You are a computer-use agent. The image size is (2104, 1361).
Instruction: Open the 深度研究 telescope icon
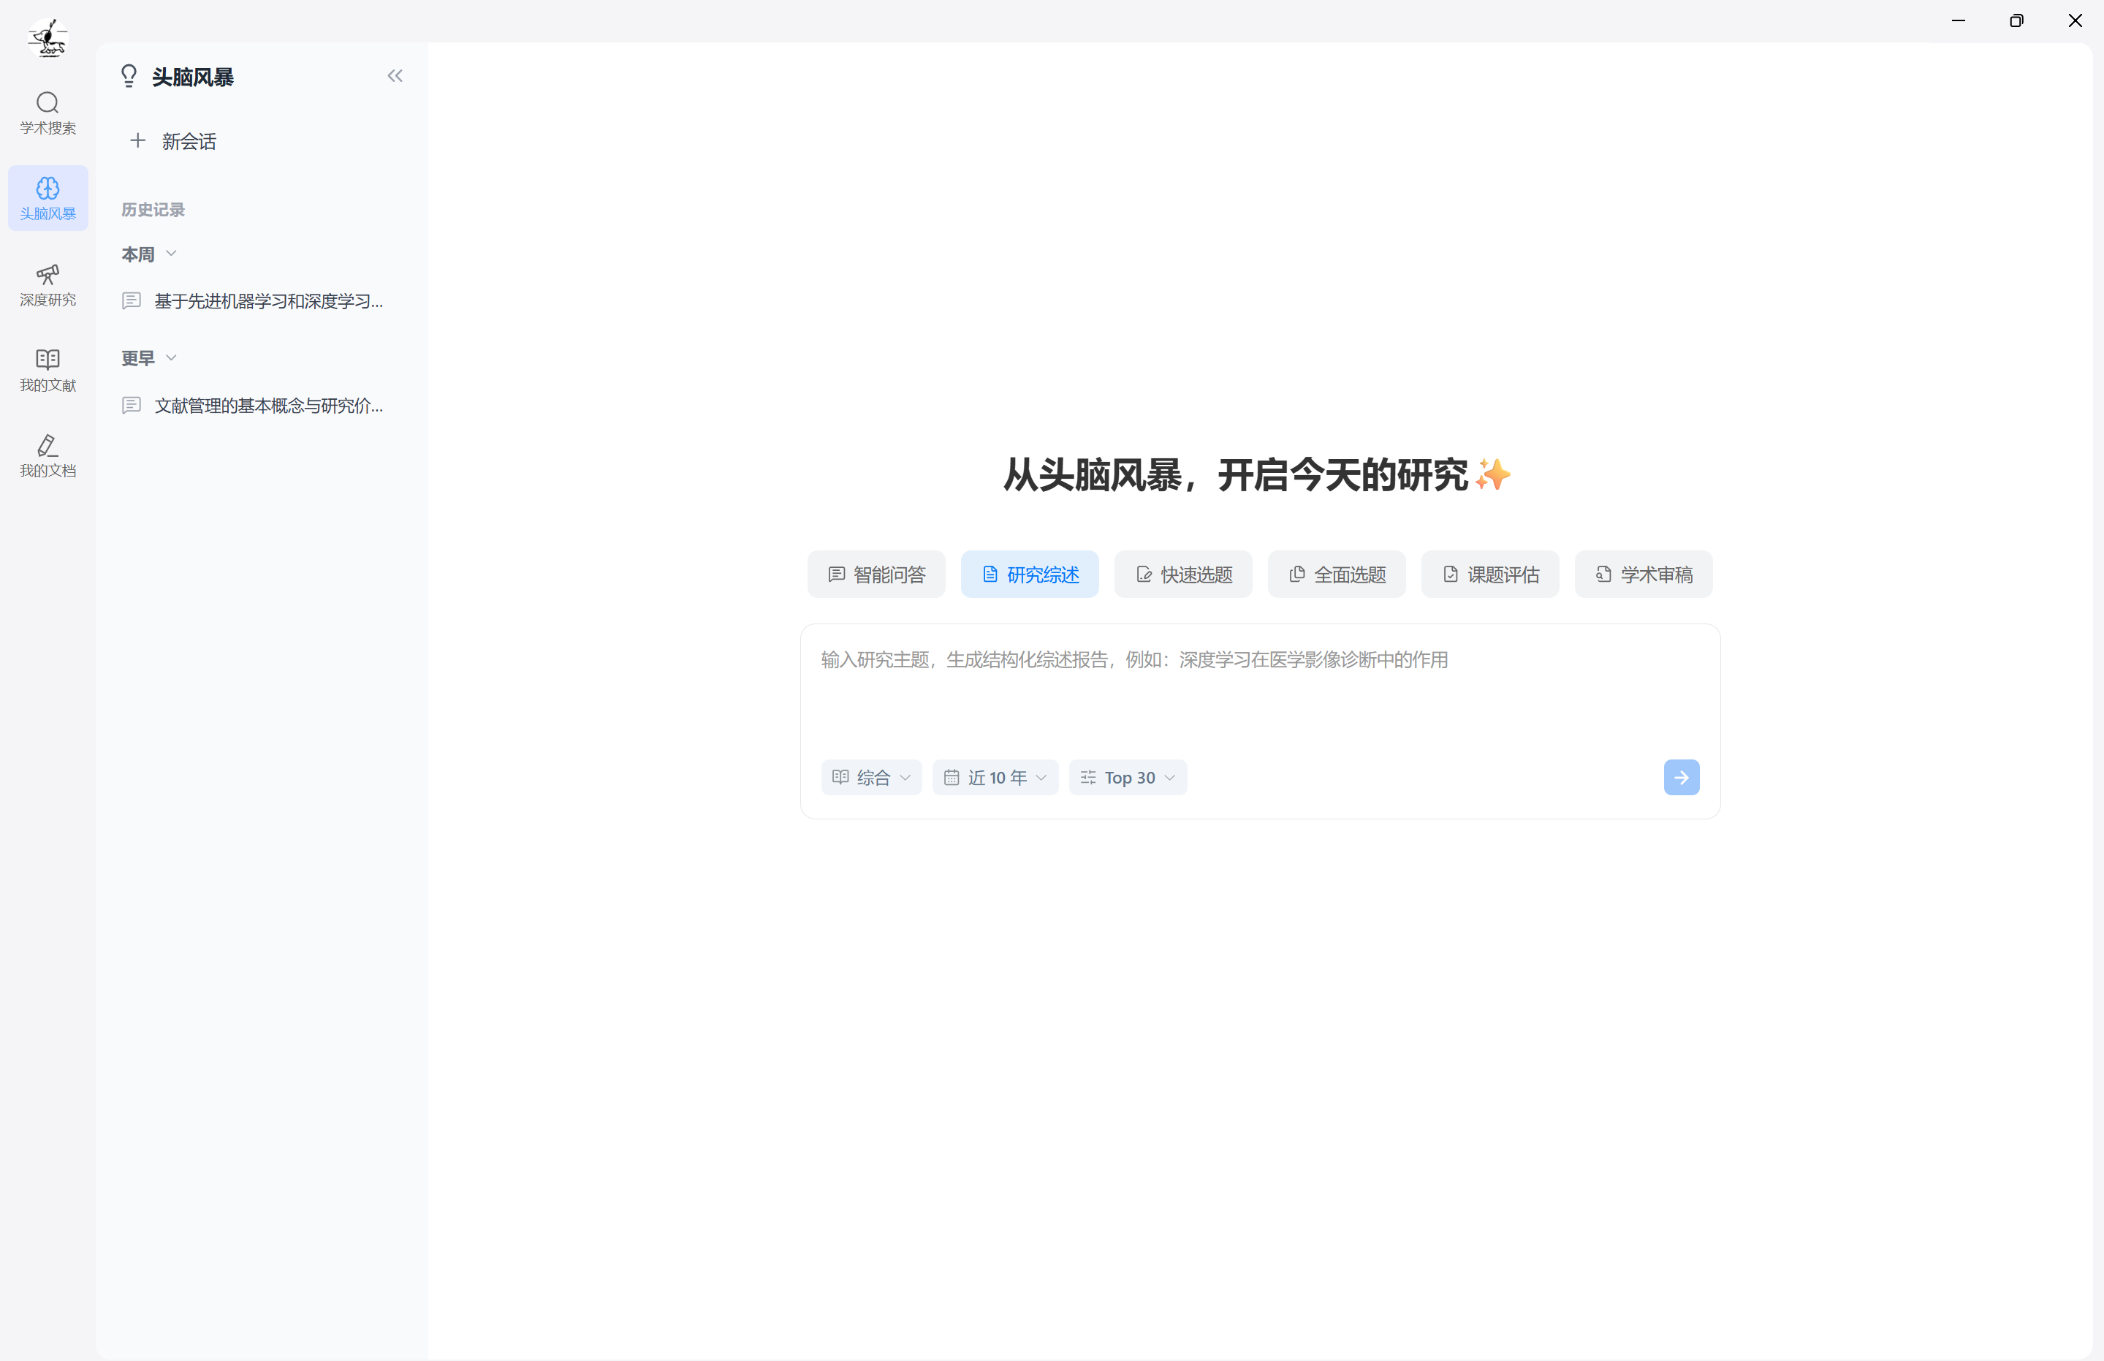coord(48,284)
